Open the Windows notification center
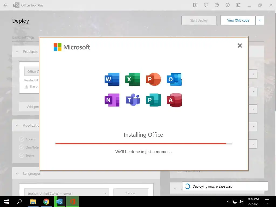The height and width of the screenshot is (207, 276). (x=267, y=202)
